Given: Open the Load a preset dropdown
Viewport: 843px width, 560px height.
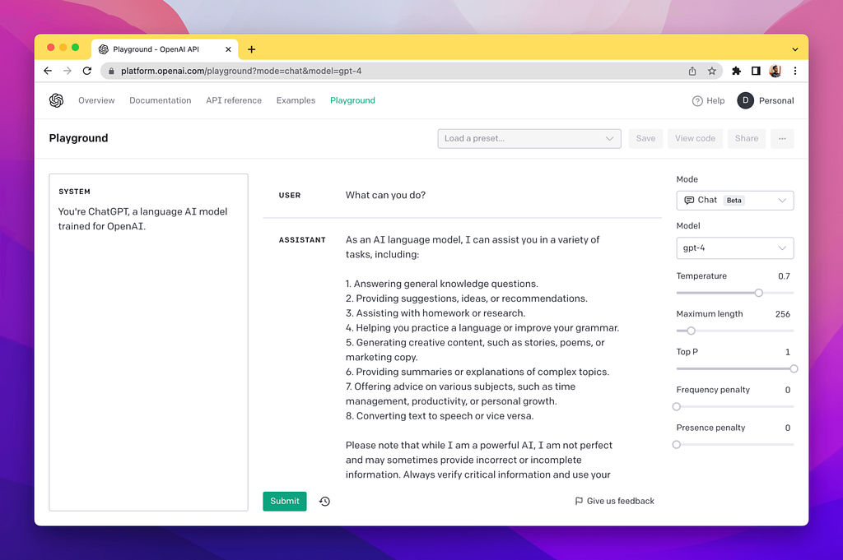Looking at the screenshot, I should [x=529, y=138].
